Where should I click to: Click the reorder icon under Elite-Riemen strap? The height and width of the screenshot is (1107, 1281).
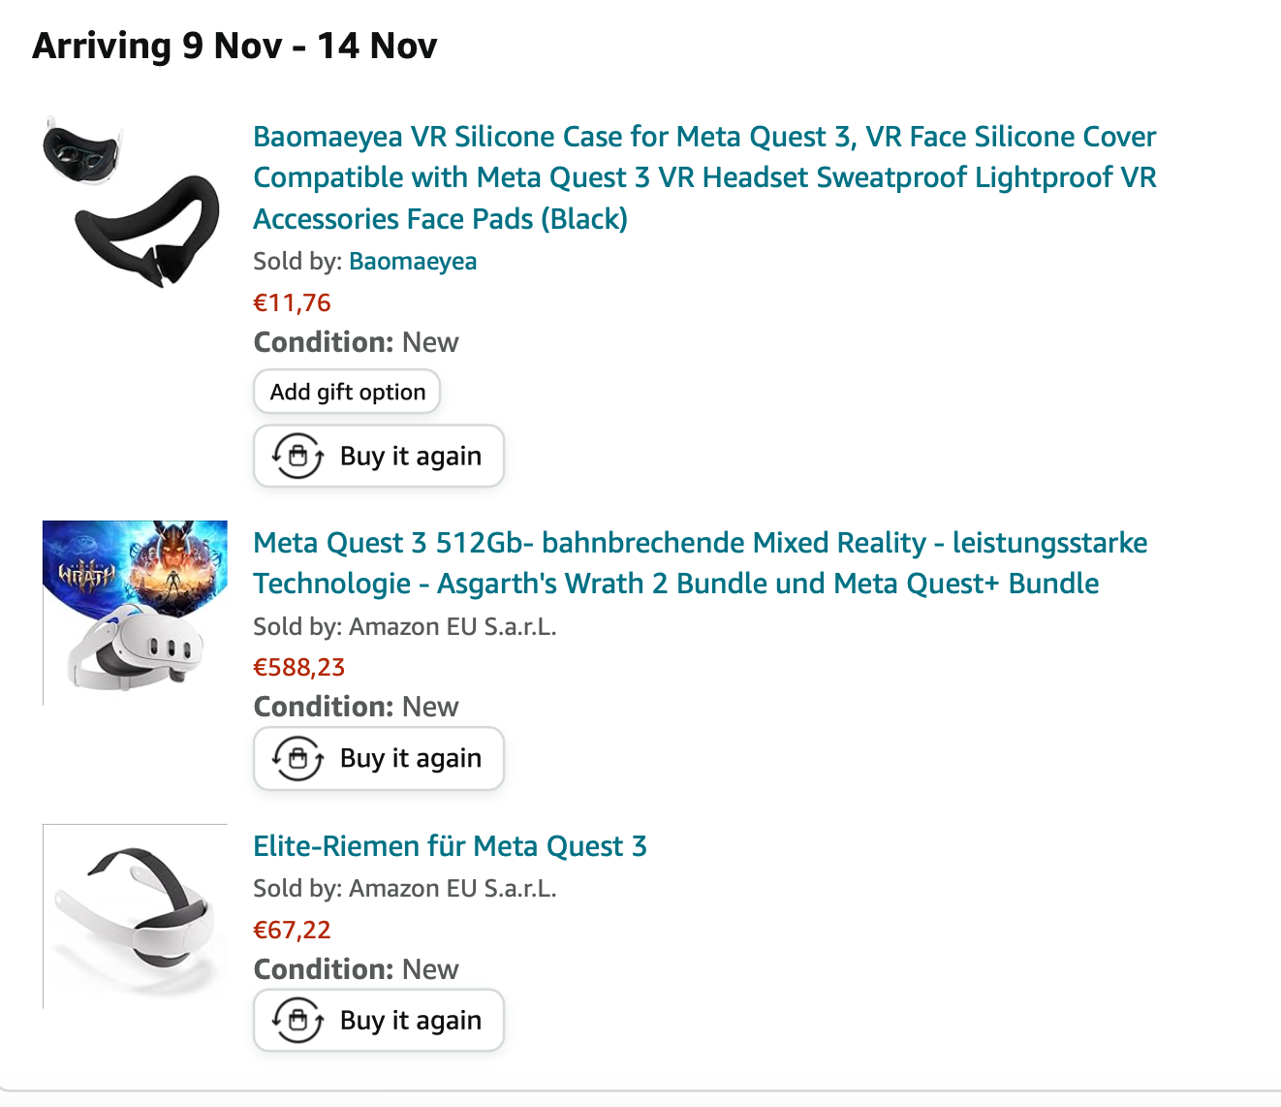tap(297, 1020)
